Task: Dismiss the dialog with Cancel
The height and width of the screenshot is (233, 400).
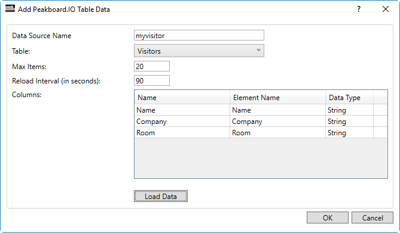Action: (x=372, y=218)
